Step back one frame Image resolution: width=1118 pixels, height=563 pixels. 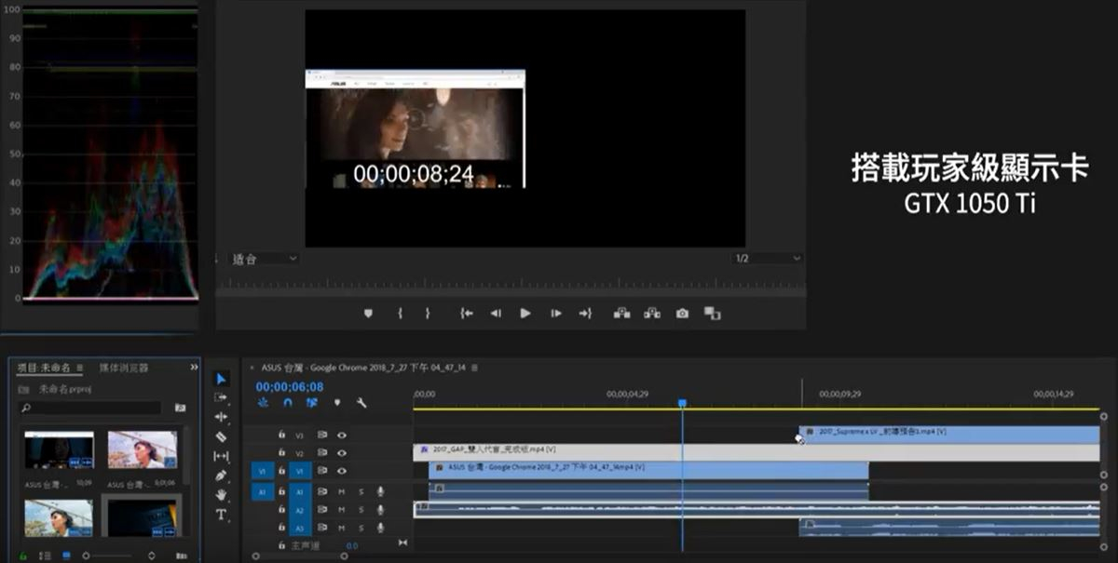pos(496,314)
